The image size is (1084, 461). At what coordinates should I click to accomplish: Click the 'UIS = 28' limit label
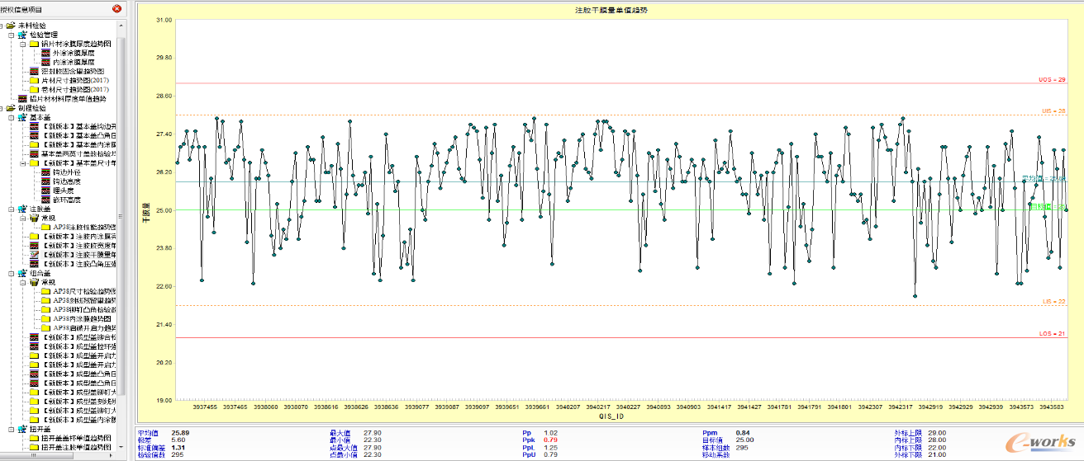click(1053, 111)
